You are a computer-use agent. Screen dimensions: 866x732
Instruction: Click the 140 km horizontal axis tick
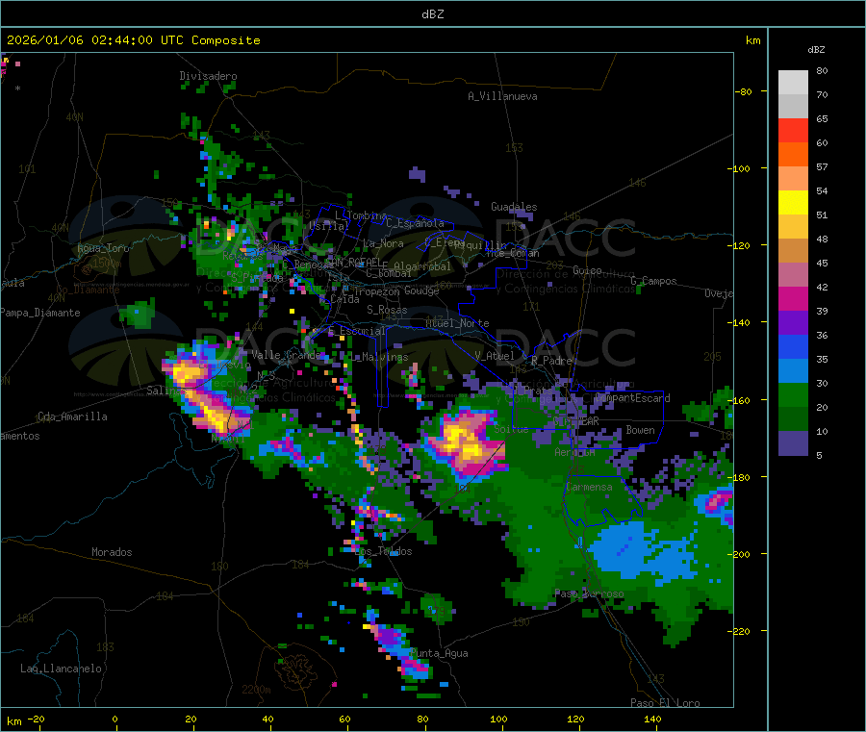point(652,719)
